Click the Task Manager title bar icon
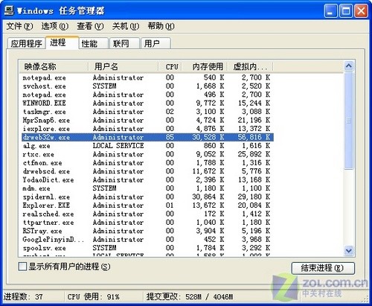Image resolution: width=372 pixels, height=306 pixels. pos(9,10)
